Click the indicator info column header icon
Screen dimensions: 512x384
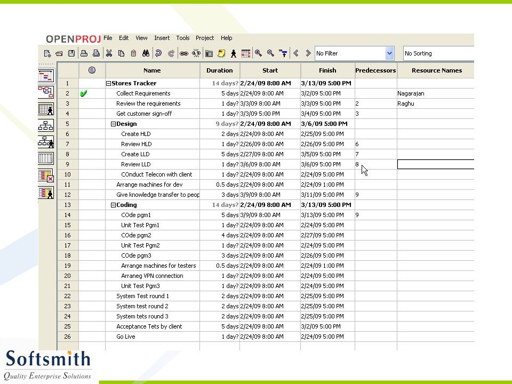92,70
